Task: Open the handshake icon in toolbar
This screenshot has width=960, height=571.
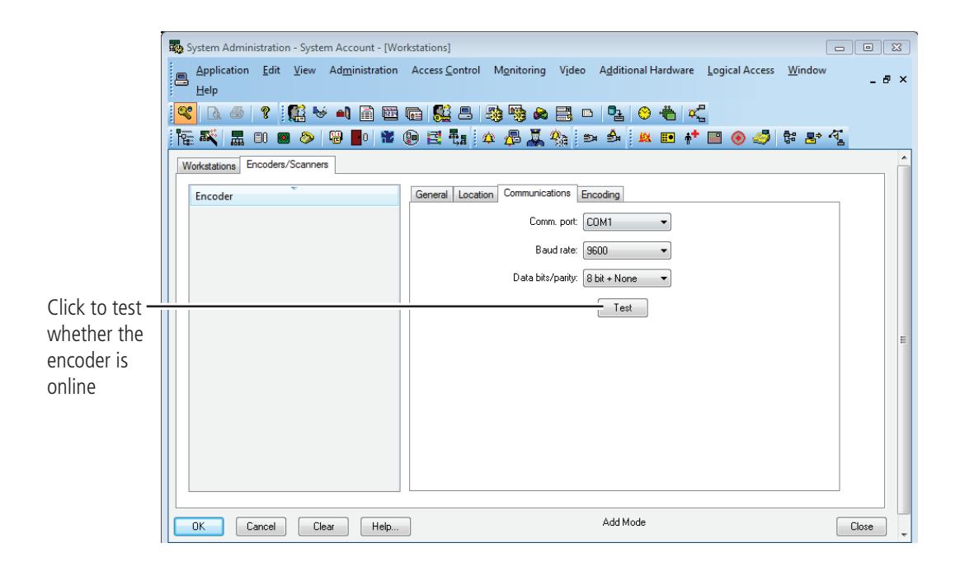Action: point(320,113)
